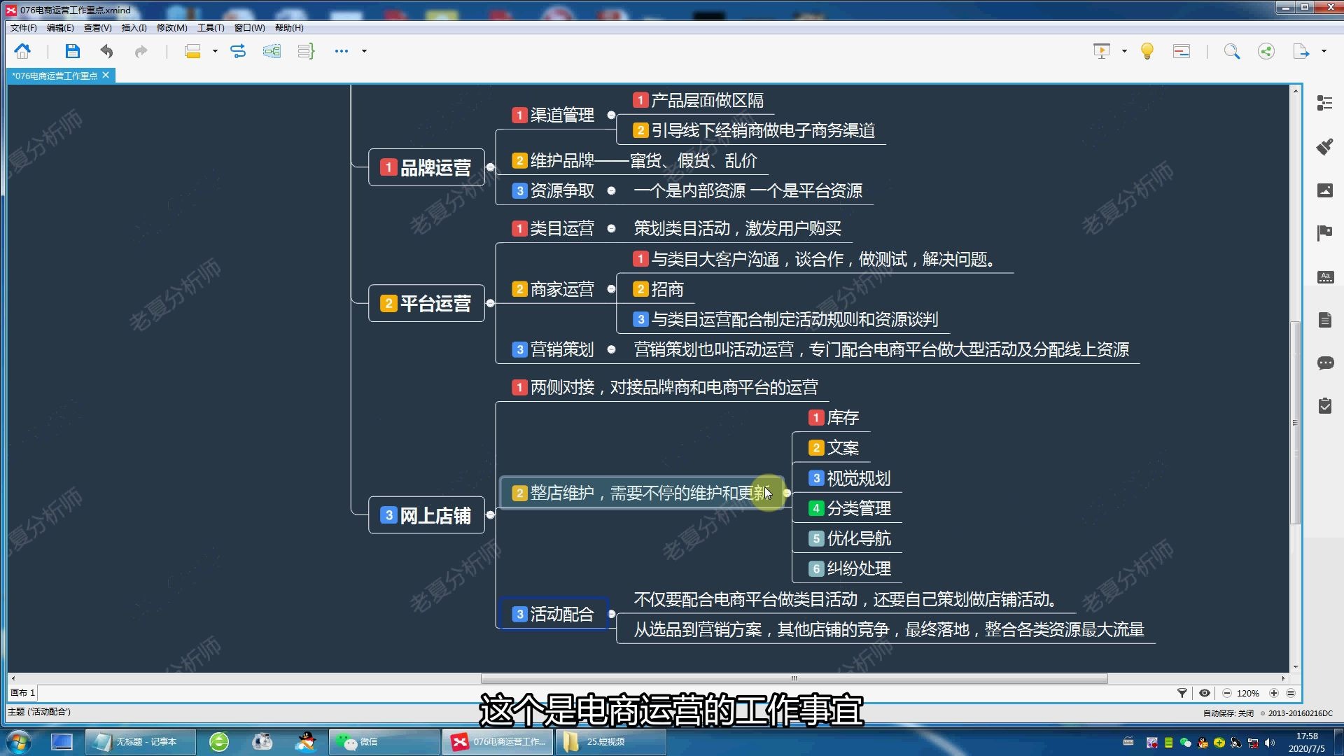Image resolution: width=1344 pixels, height=756 pixels.
Task: Zoom in with the plus button
Action: (1274, 693)
